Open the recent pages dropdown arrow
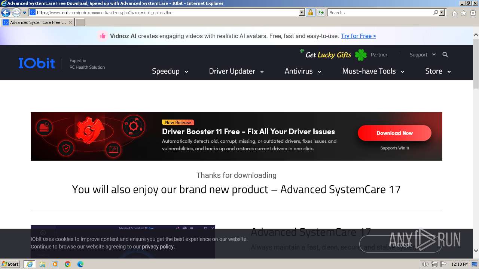The height and width of the screenshot is (269, 479). [25, 13]
